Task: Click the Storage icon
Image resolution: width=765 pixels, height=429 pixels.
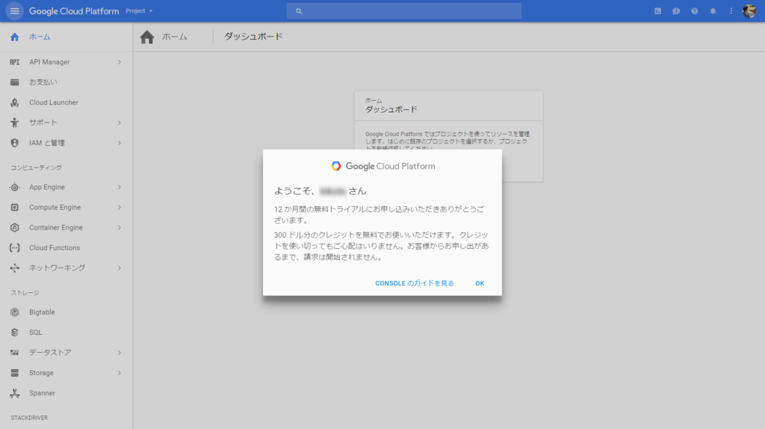Action: coord(15,373)
